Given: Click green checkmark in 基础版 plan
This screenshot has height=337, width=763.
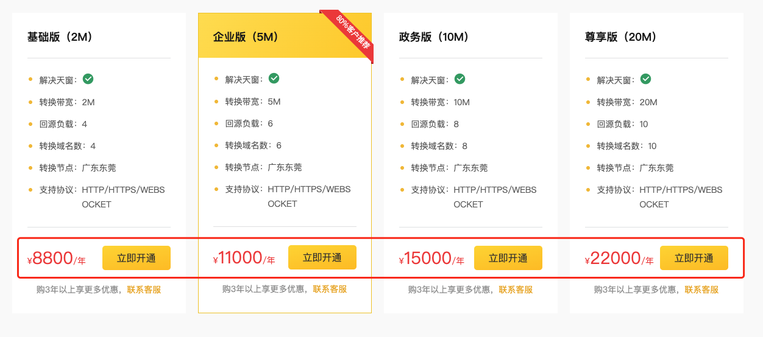Looking at the screenshot, I should (x=88, y=79).
